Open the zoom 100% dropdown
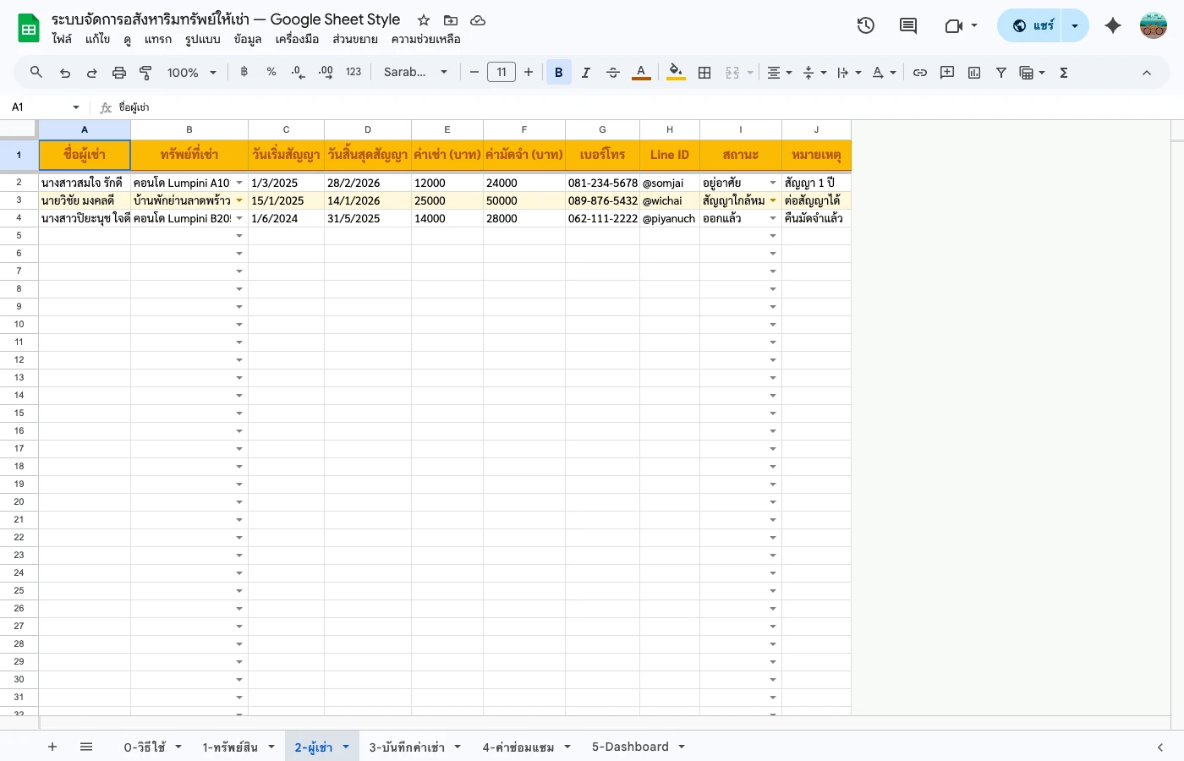Viewport: 1184px width, 761px height. coord(192,73)
